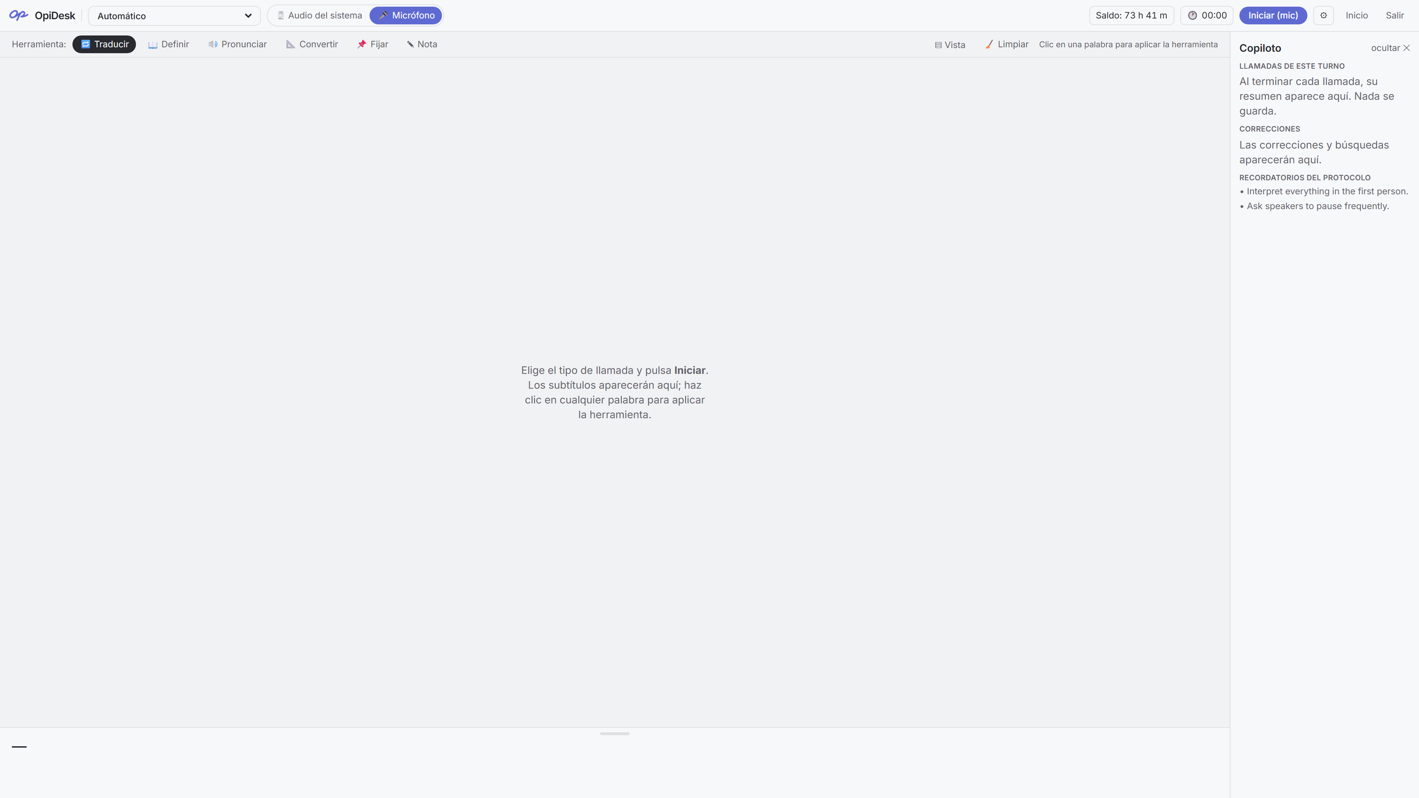This screenshot has width=1419, height=798.
Task: Open the Vista view options
Action: click(x=950, y=45)
